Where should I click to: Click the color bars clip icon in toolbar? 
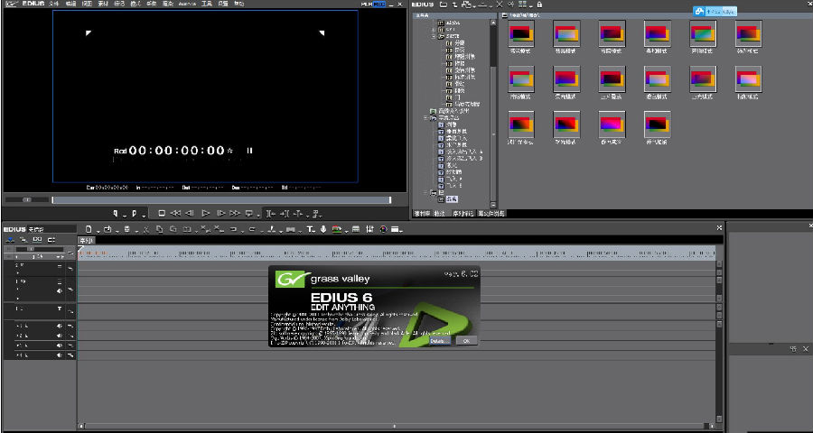(x=337, y=229)
